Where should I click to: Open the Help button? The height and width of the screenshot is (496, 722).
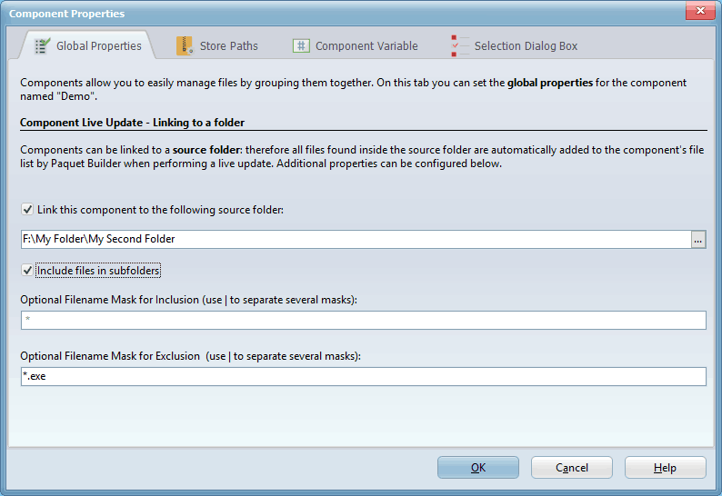click(665, 468)
